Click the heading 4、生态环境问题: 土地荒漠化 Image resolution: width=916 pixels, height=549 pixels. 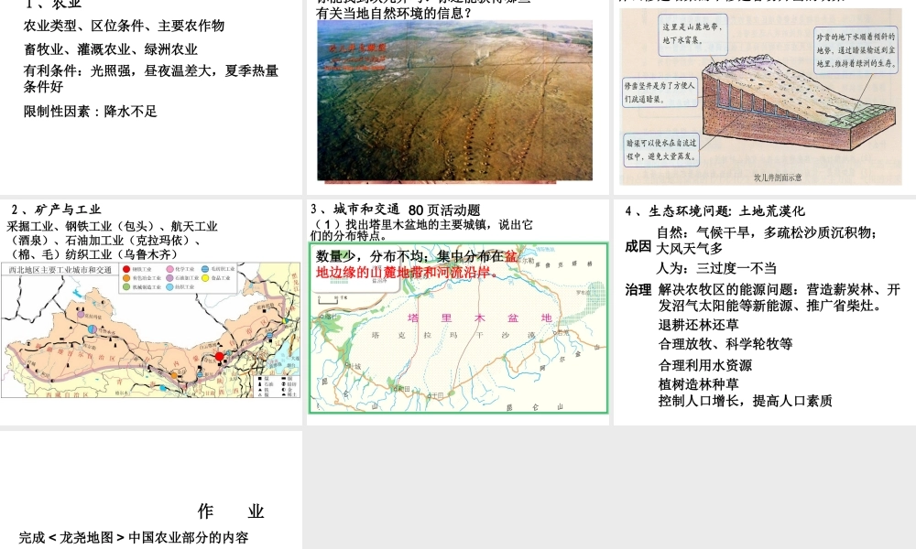[714, 211]
